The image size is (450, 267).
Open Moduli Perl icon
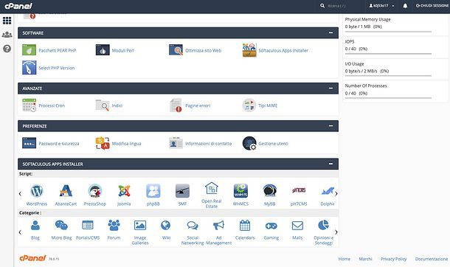click(x=103, y=50)
